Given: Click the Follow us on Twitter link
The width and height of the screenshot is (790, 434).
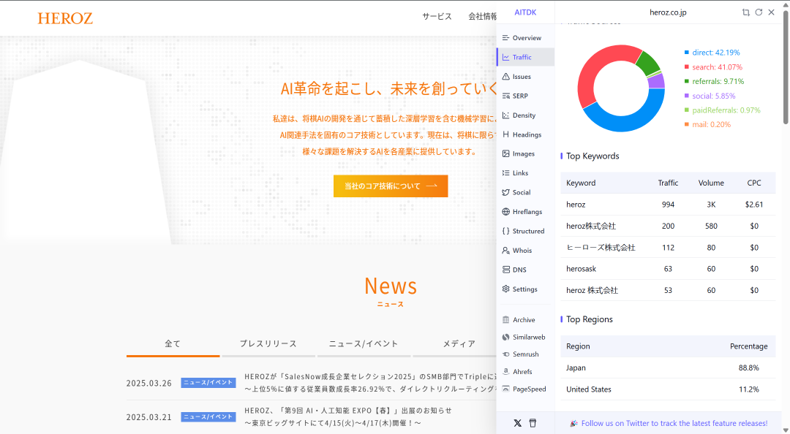Looking at the screenshot, I should [674, 424].
